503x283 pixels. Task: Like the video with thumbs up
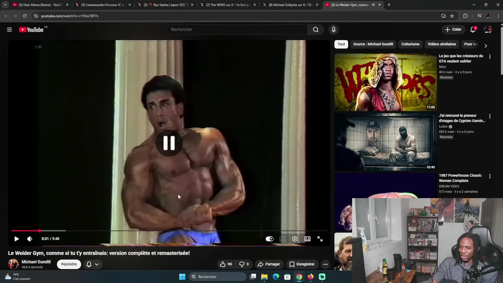coord(226,264)
